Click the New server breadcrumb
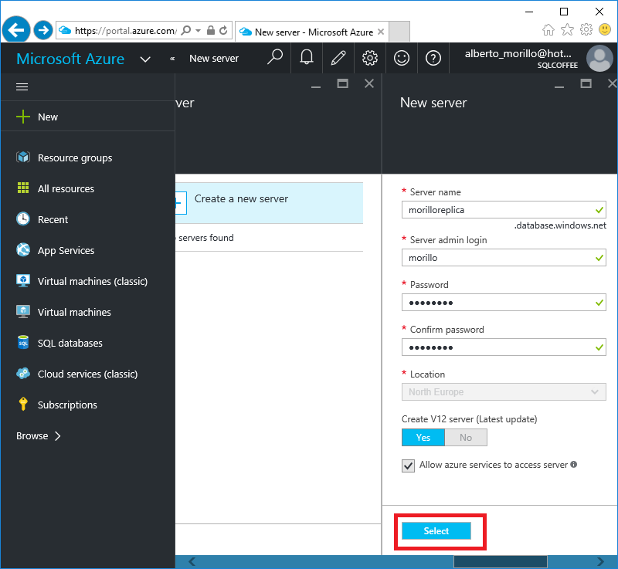Screen dimensions: 618x569 click(x=214, y=59)
